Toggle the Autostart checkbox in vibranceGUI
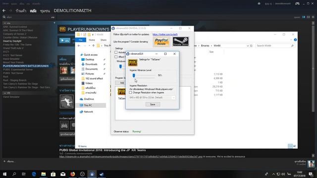The width and height of the screenshot is (317, 178). [x=116, y=52]
